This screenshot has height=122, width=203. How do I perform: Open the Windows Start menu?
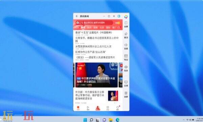coord(85,120)
